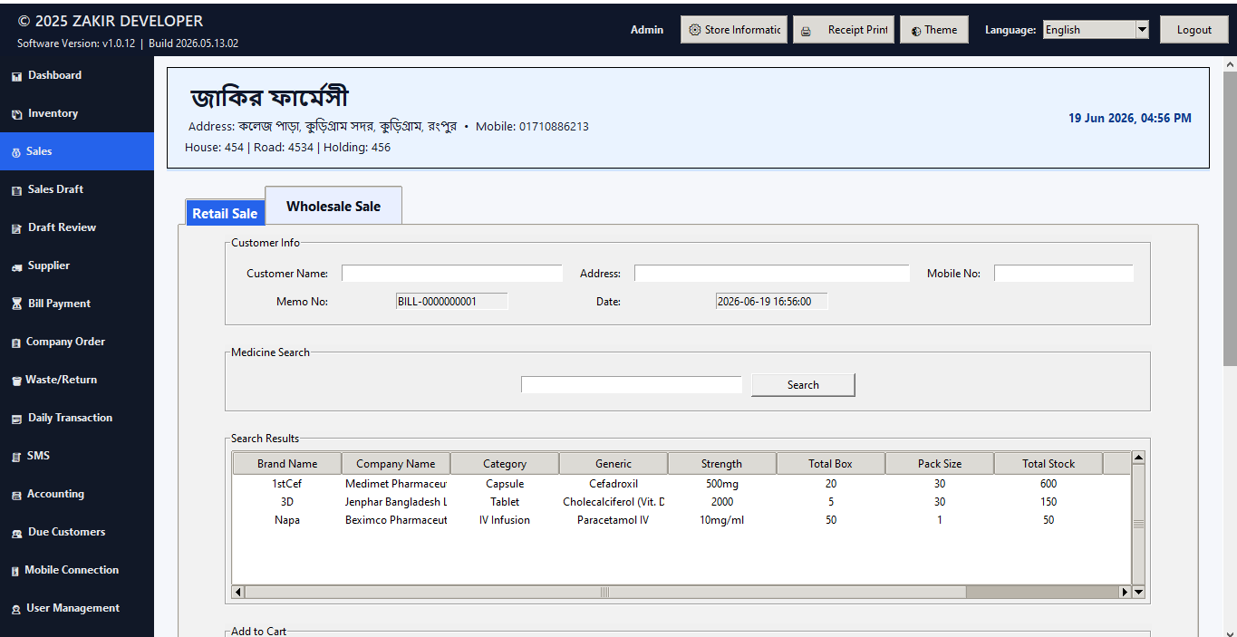
Task: Click the Generic column header
Action: click(x=614, y=463)
